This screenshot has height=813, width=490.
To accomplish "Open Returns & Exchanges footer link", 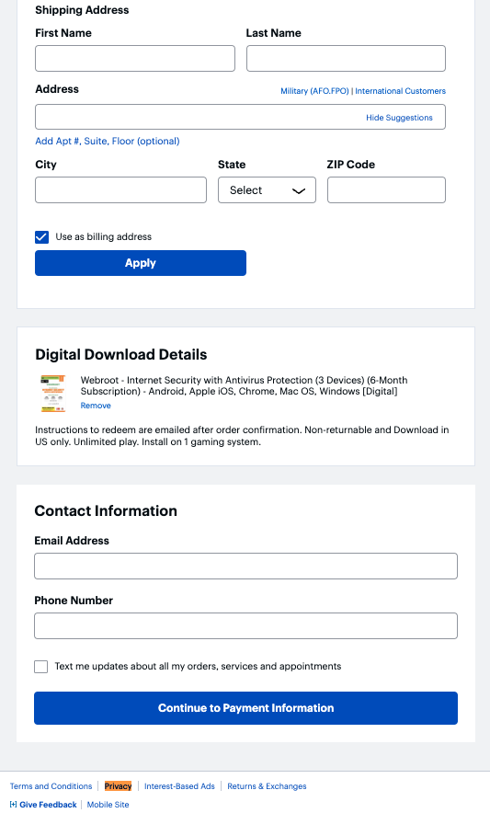I will pos(267,786).
